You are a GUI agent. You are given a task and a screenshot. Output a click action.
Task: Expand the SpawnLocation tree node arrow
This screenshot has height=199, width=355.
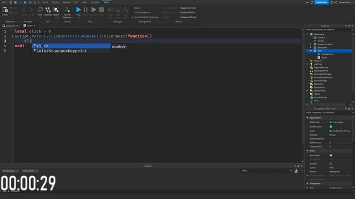coord(311,44)
